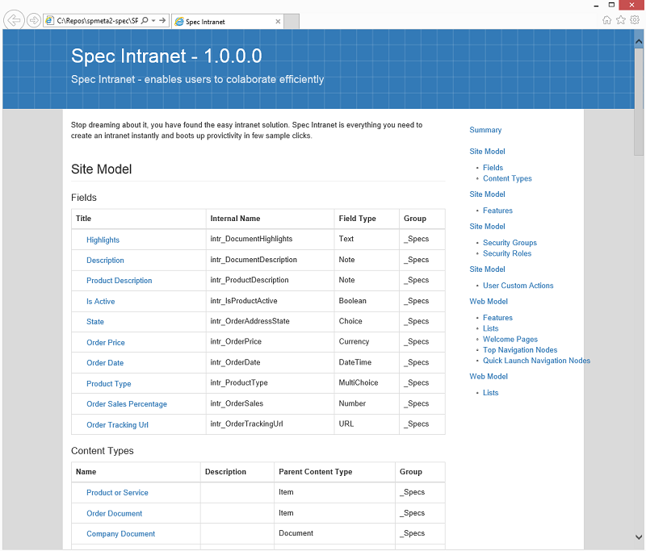Open Favorites star icon
The image size is (646, 551).
(621, 19)
